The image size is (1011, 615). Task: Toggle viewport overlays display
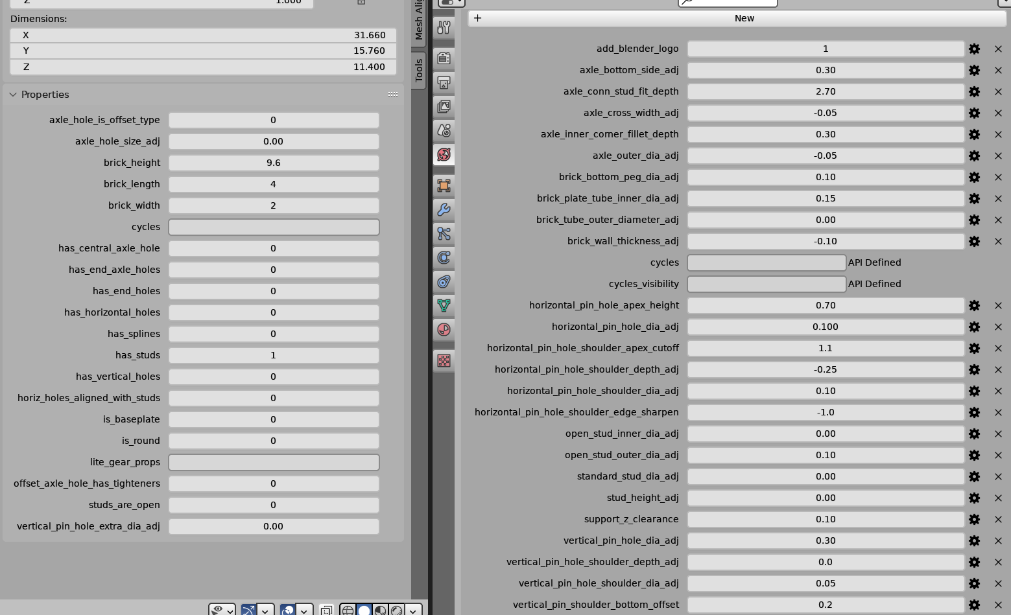pos(288,610)
